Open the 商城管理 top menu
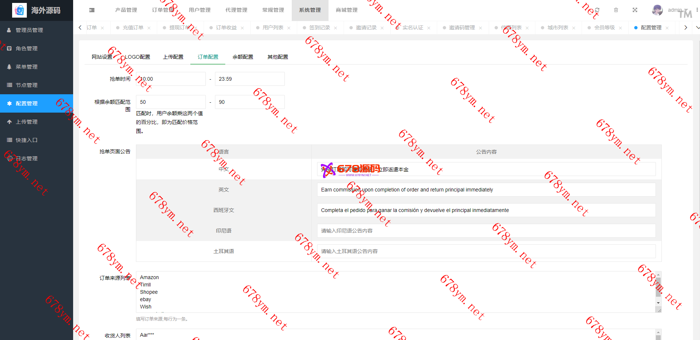The image size is (700, 340). pyautogui.click(x=347, y=10)
